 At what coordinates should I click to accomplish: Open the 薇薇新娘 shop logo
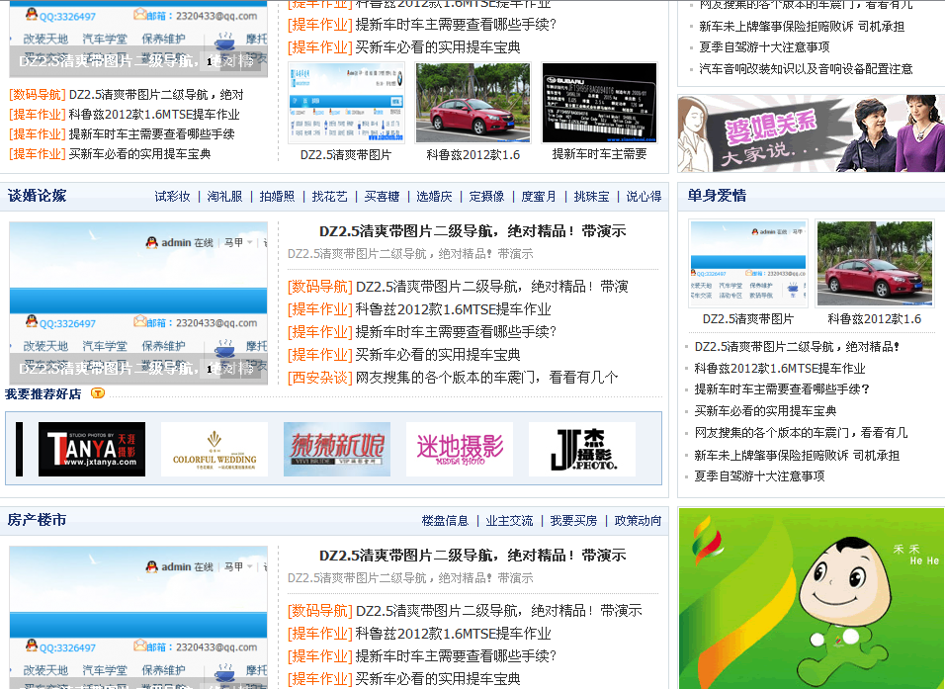pos(337,449)
